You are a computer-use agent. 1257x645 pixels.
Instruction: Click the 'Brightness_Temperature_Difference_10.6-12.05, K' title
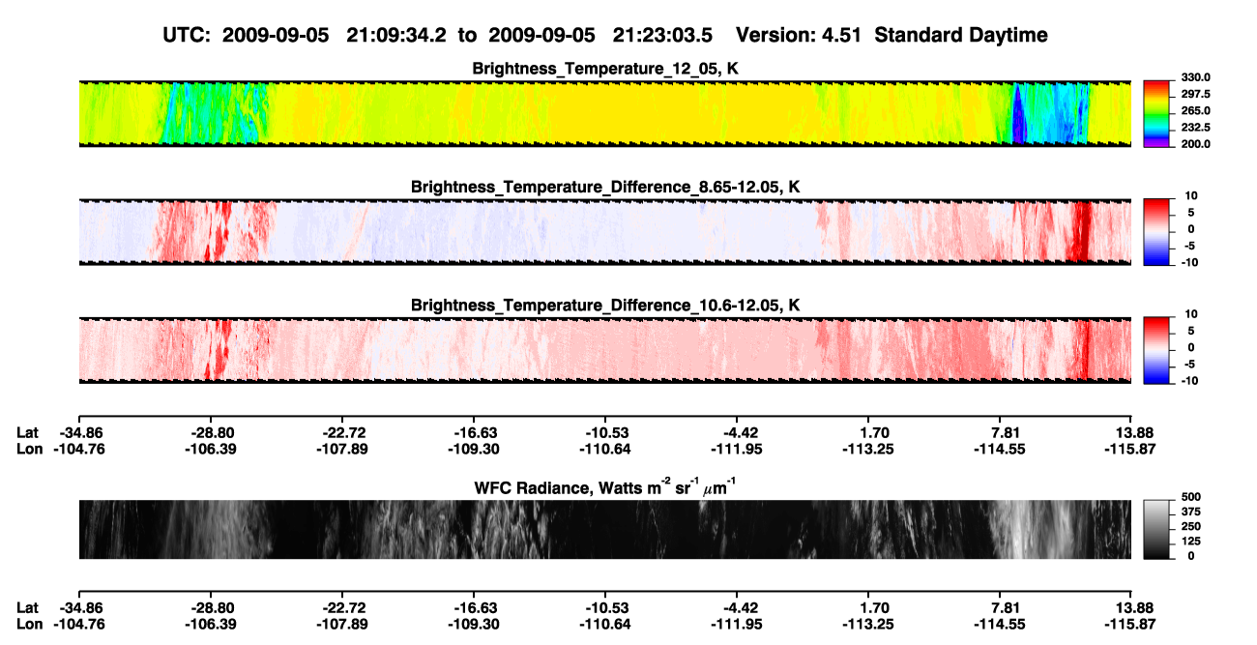point(605,305)
